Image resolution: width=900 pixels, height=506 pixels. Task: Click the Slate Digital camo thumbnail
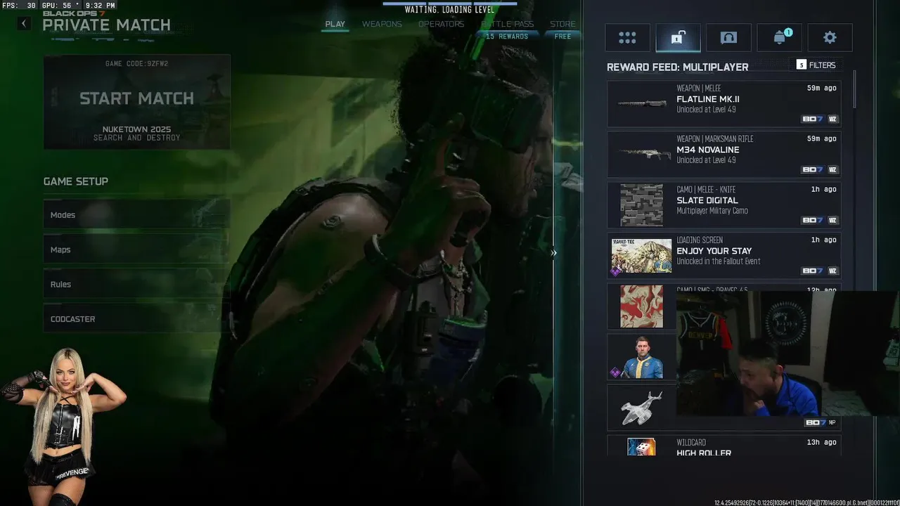pyautogui.click(x=641, y=205)
